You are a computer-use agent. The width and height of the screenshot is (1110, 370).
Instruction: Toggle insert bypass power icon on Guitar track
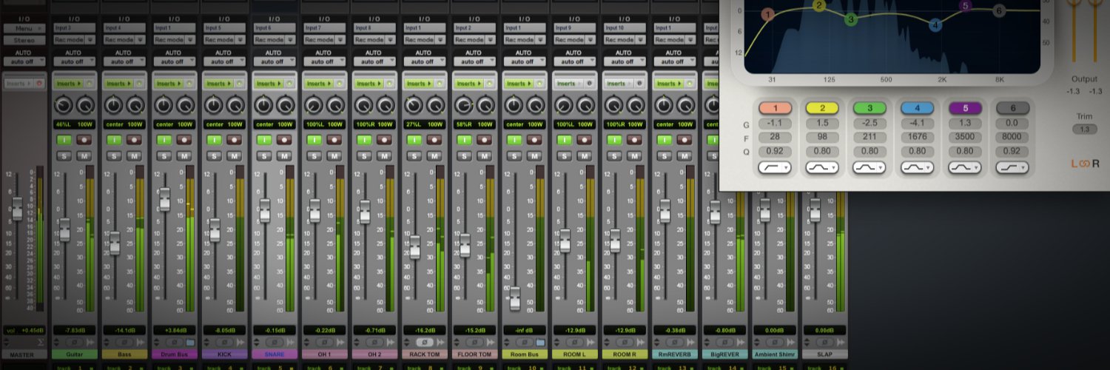90,84
